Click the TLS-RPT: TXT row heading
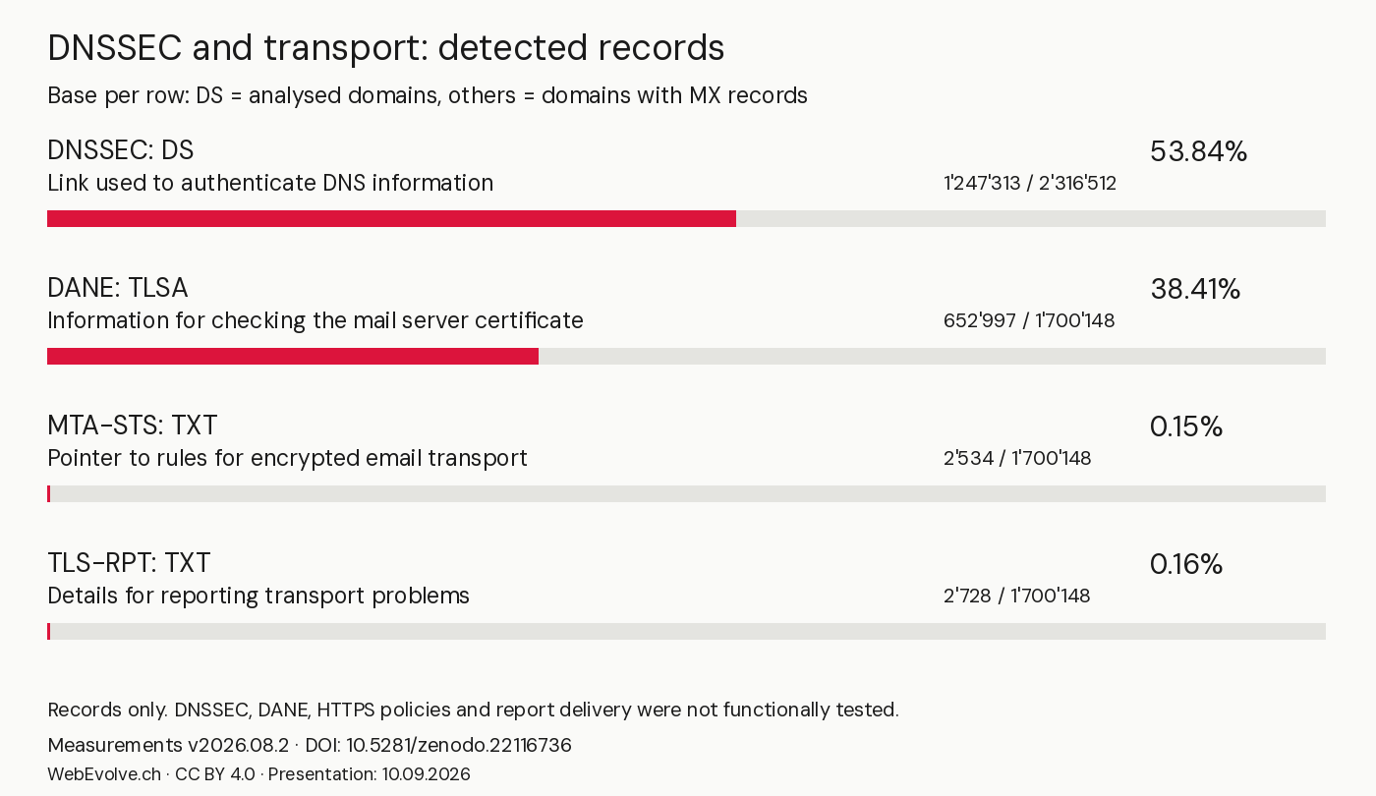 [x=129, y=563]
